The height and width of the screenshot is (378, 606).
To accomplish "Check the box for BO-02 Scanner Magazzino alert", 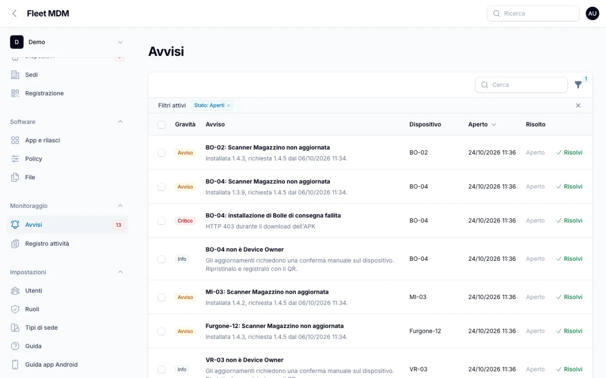I will [161, 153].
